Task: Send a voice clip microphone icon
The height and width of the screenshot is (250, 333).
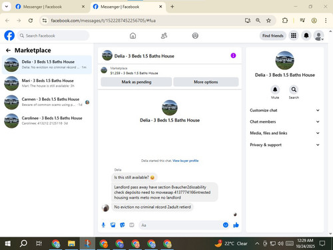Action: pos(103,225)
